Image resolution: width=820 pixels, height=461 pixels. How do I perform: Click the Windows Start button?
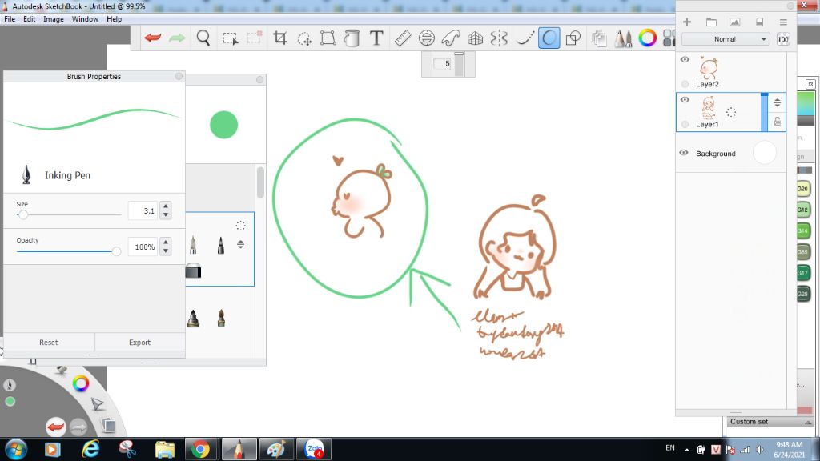tap(16, 449)
